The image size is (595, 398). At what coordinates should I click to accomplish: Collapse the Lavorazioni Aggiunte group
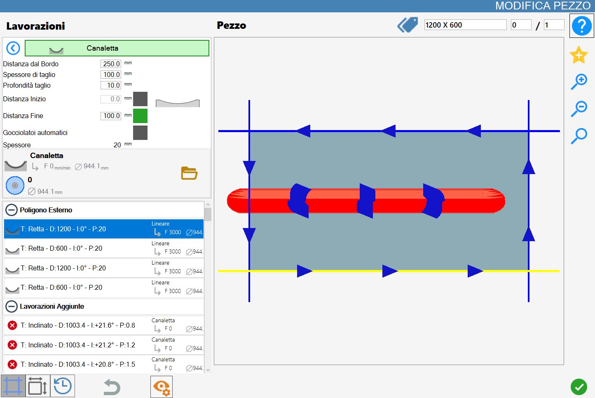click(x=12, y=307)
